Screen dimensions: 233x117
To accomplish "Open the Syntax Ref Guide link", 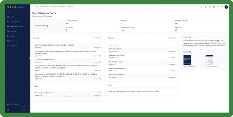I will pos(211,66).
